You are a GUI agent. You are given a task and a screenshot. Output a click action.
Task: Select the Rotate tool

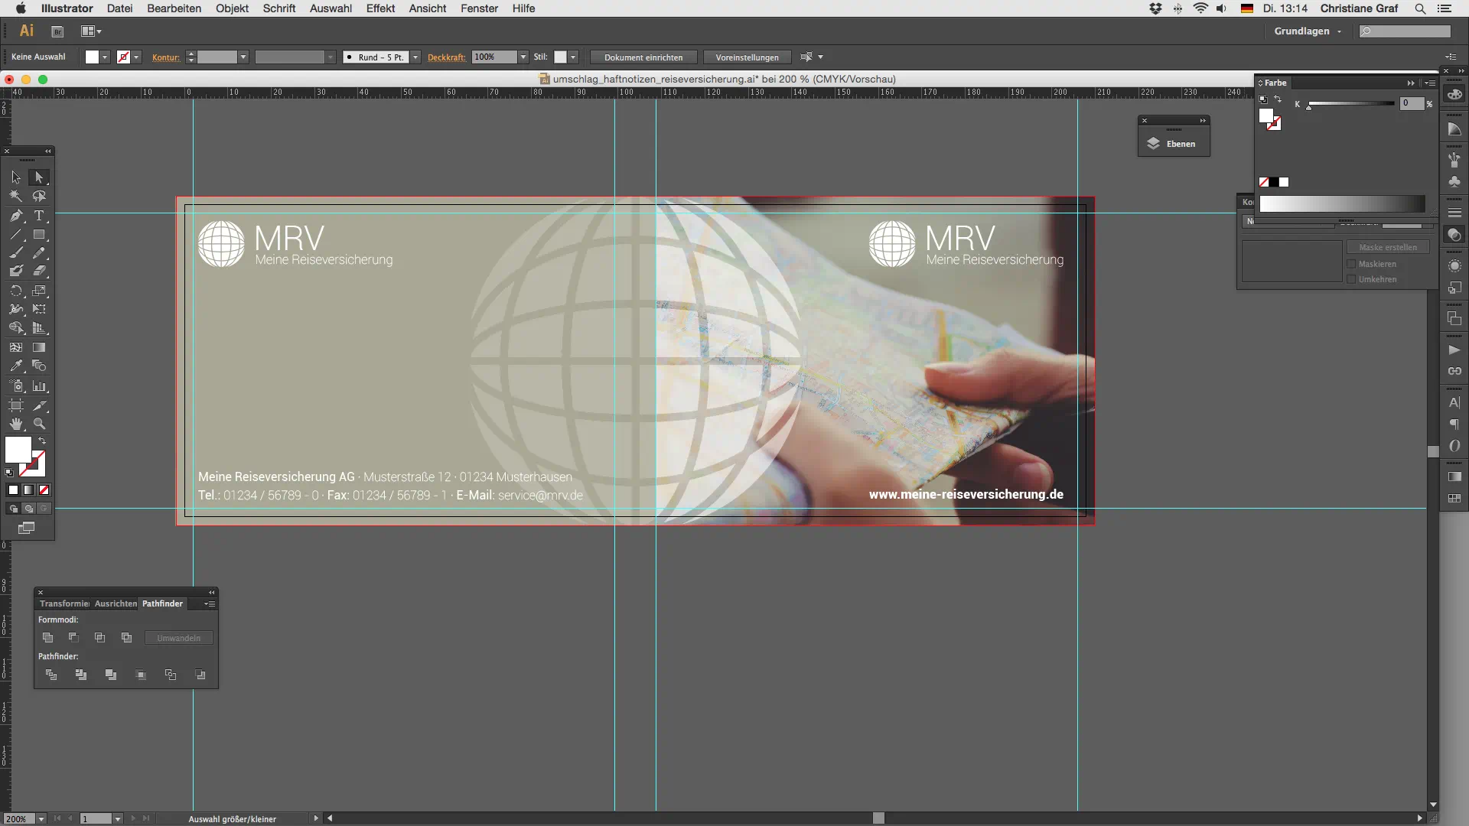[x=16, y=291]
